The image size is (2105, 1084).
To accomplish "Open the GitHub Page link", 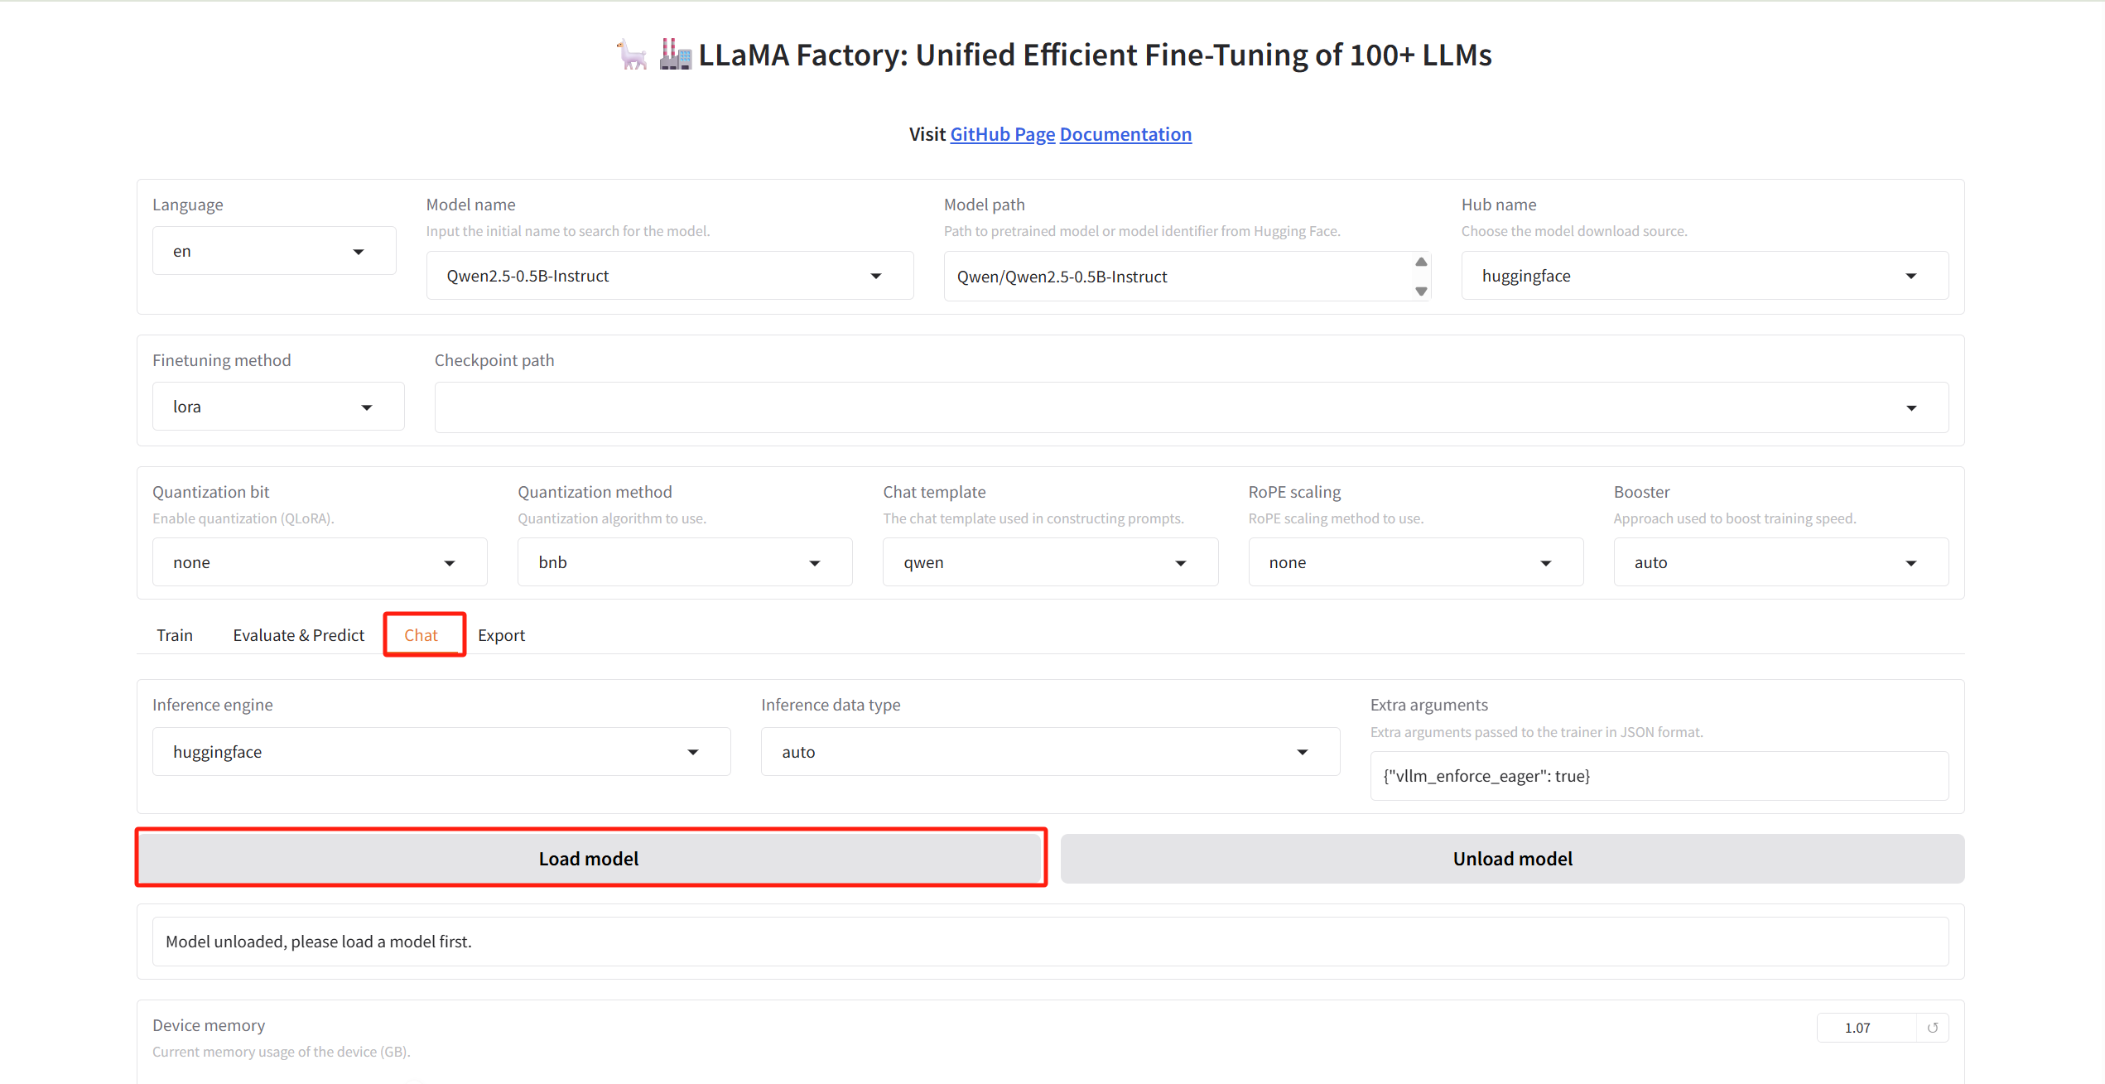I will (x=1002, y=134).
